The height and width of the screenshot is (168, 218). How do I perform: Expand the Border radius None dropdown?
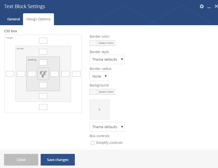point(99,76)
